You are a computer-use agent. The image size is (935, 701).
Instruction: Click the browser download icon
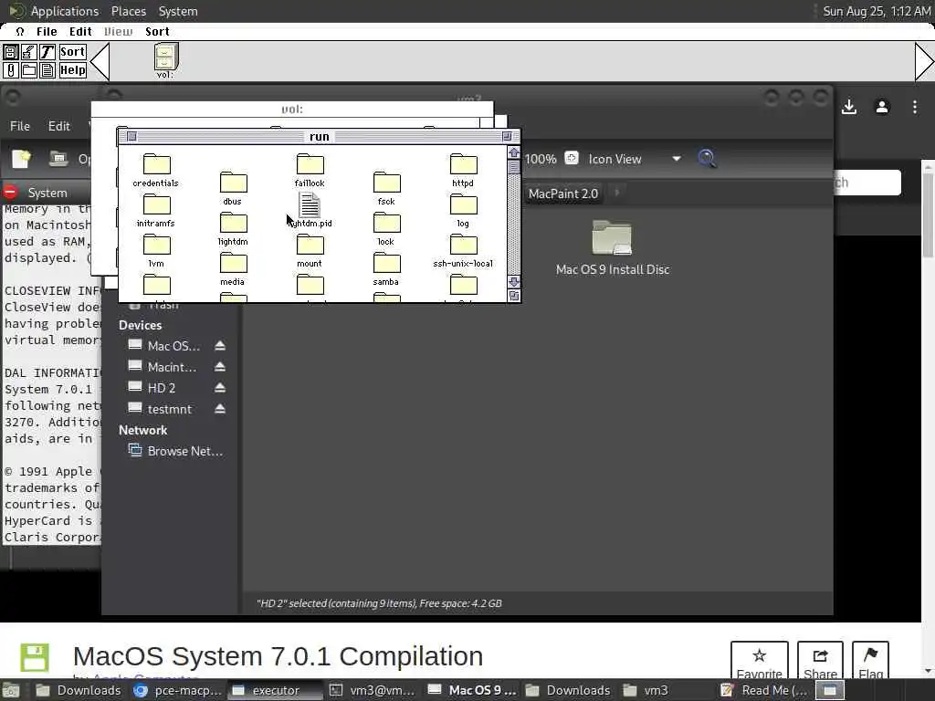[849, 108]
